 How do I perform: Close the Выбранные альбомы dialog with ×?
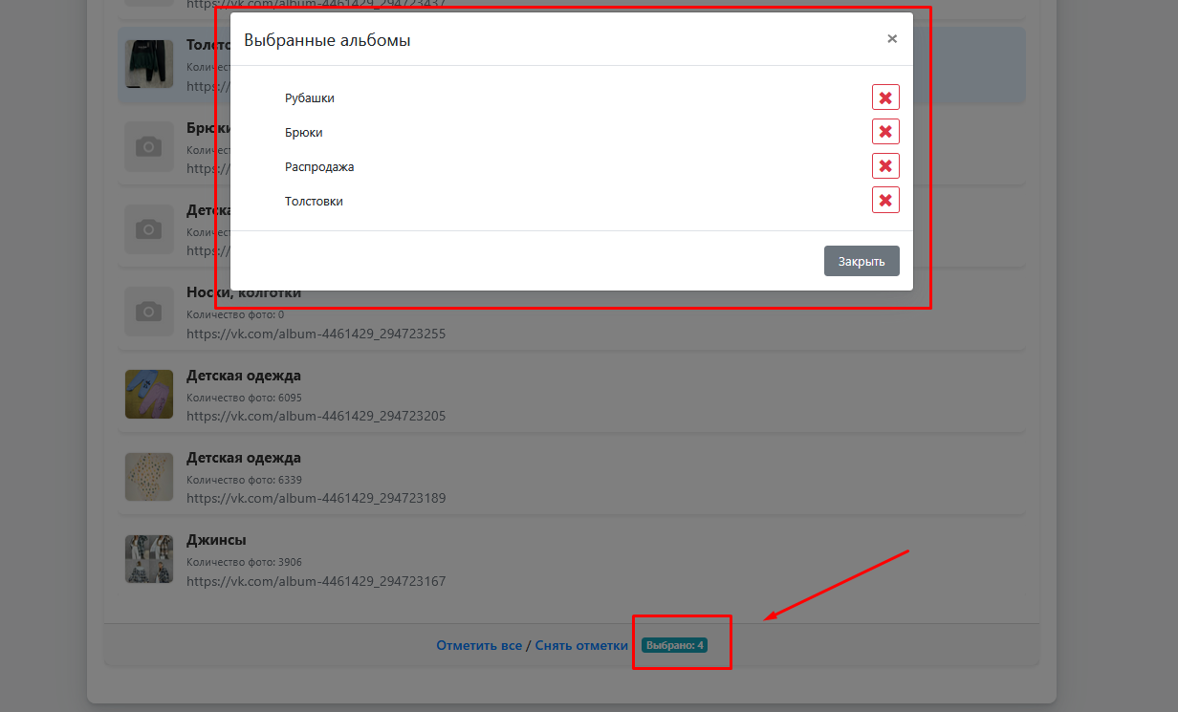tap(892, 39)
